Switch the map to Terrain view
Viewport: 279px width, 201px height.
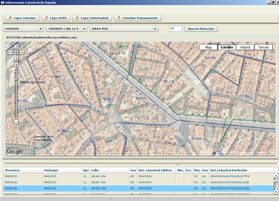coord(263,47)
